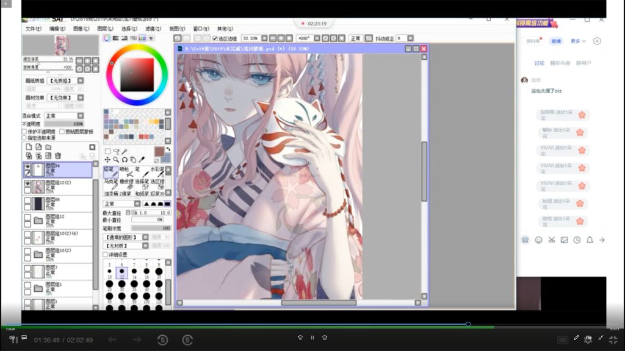Open the 滤镜 menu
Image resolution: width=625 pixels, height=351 pixels.
click(153, 29)
